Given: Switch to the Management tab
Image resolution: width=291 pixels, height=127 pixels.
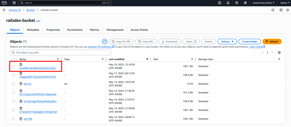Looking at the screenshot, I should [x=115, y=30].
